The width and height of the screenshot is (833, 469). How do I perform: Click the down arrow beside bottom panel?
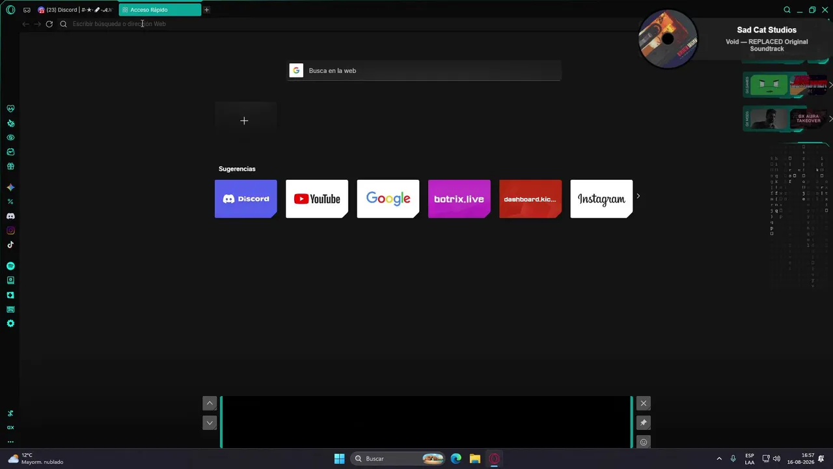click(x=210, y=423)
